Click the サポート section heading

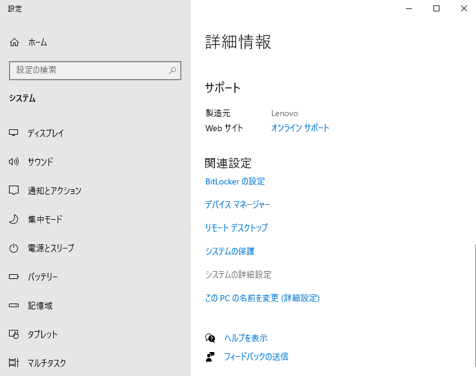223,87
